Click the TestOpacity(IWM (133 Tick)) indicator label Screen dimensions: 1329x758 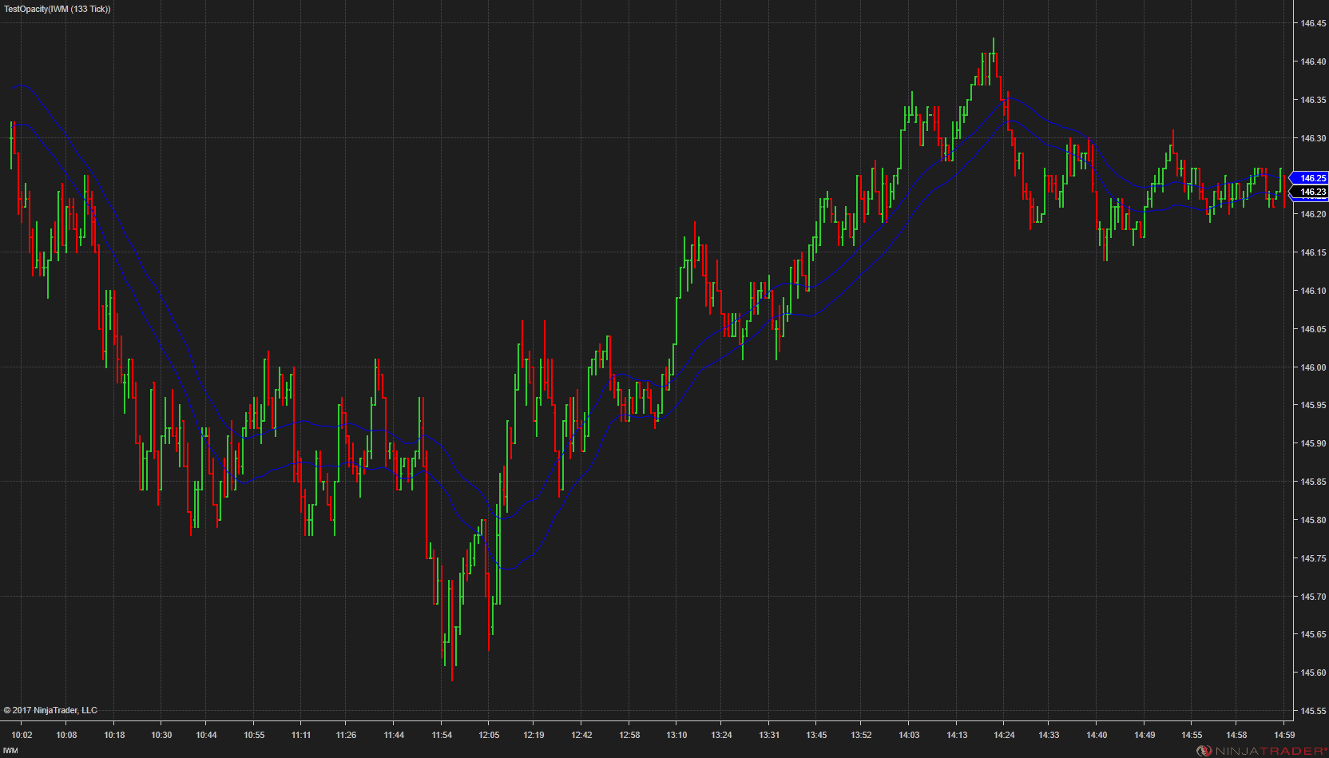[58, 9]
